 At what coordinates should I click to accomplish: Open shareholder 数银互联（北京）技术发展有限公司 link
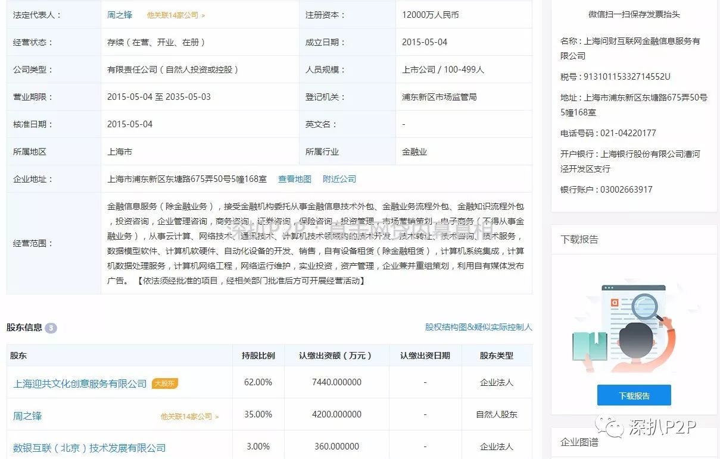tap(89, 448)
